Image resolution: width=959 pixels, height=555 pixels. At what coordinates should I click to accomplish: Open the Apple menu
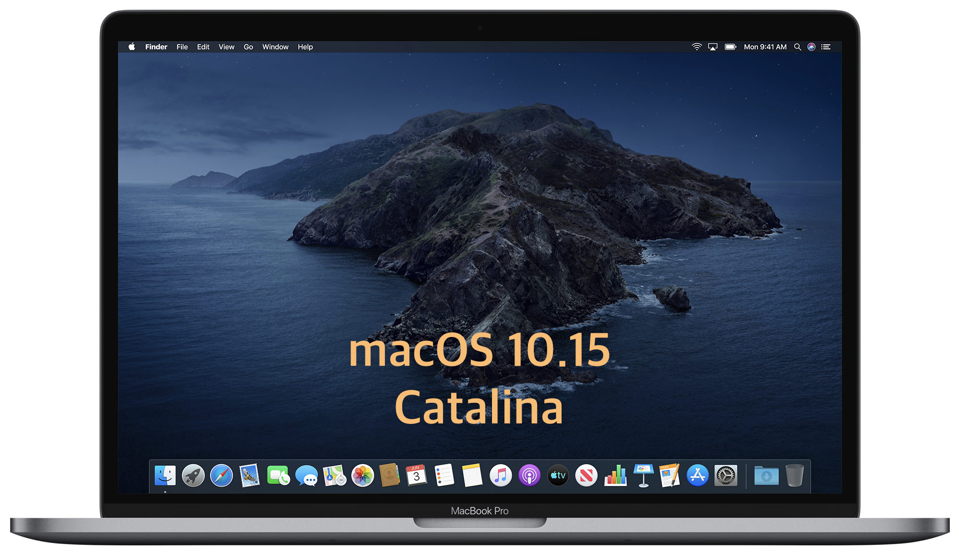pyautogui.click(x=132, y=47)
